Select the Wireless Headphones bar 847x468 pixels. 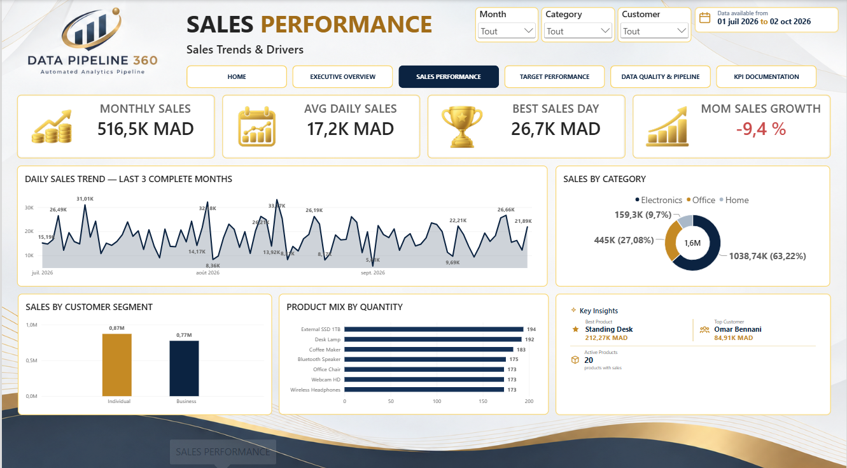click(x=424, y=390)
